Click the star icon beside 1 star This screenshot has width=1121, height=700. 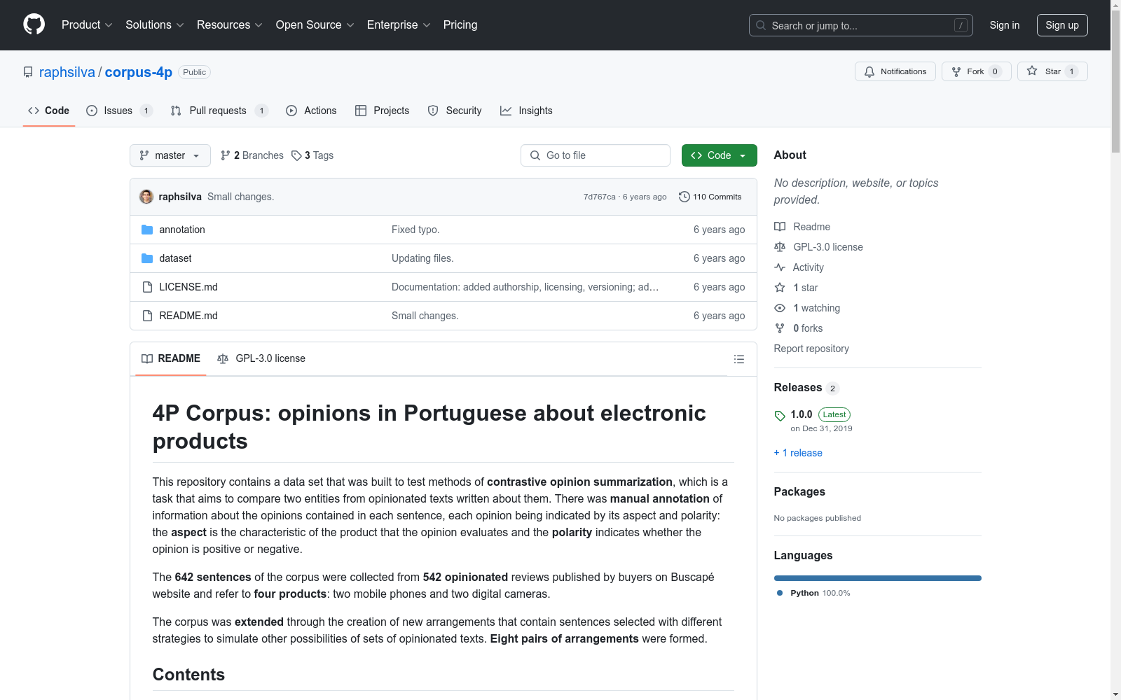pyautogui.click(x=780, y=288)
